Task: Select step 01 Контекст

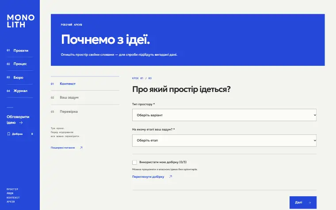Action: (x=85, y=84)
